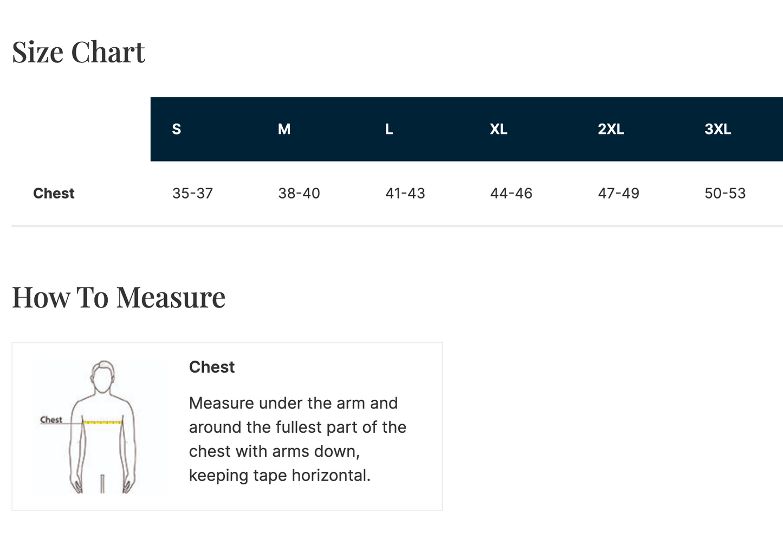Image resolution: width=783 pixels, height=550 pixels.
Task: Select the S size column header
Action: (x=177, y=129)
